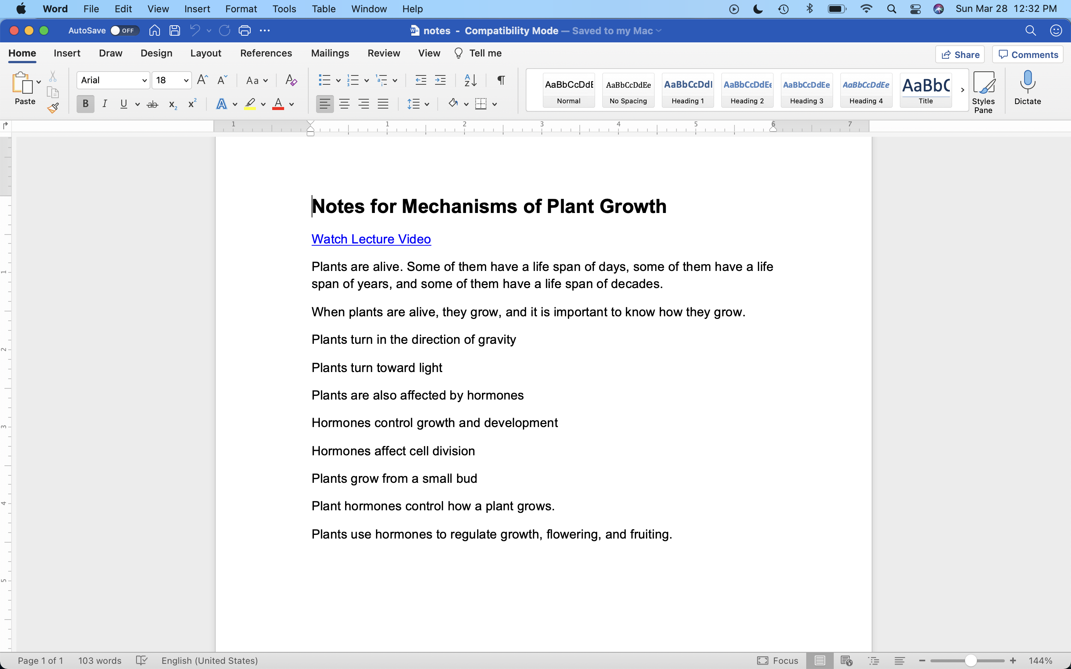
Task: Click the Share button
Action: tap(959, 55)
